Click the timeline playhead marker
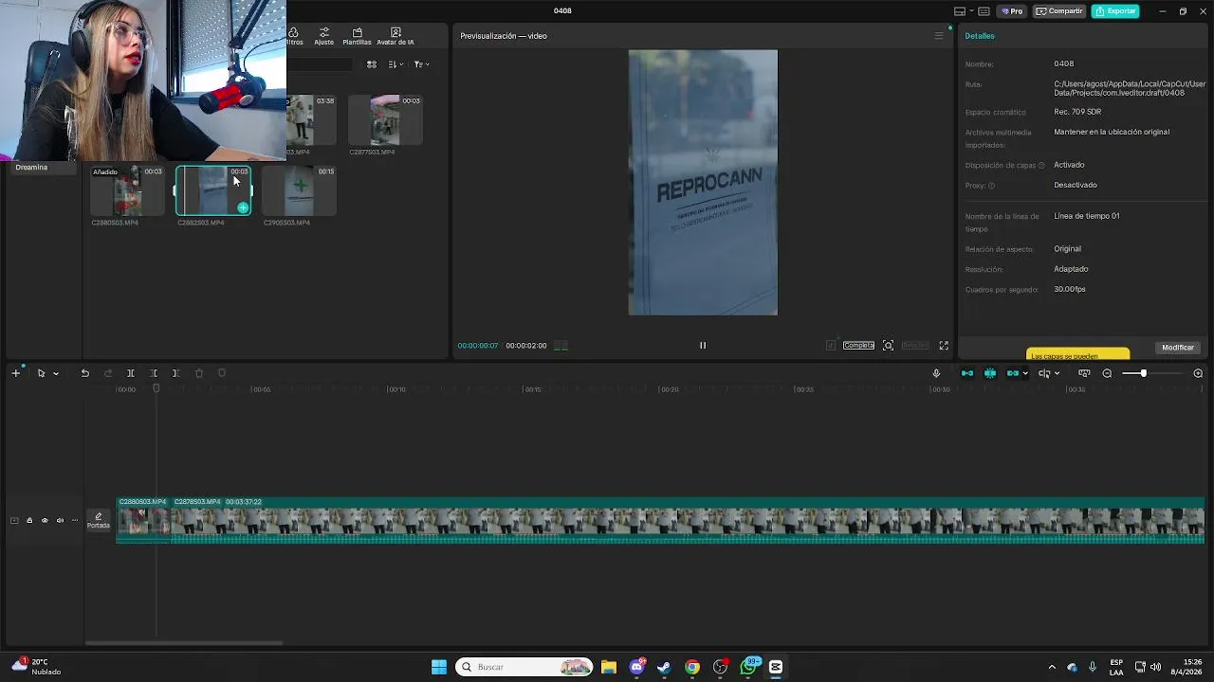 click(x=156, y=388)
